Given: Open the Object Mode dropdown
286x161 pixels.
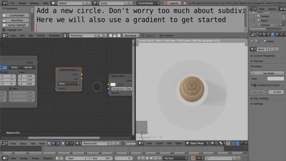Looking at the screenshot, I should tap(197, 143).
